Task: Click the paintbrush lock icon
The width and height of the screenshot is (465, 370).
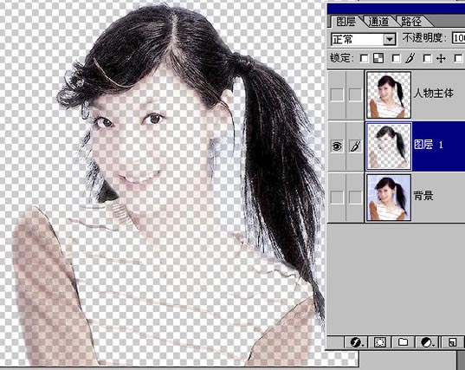Action: pos(410,58)
